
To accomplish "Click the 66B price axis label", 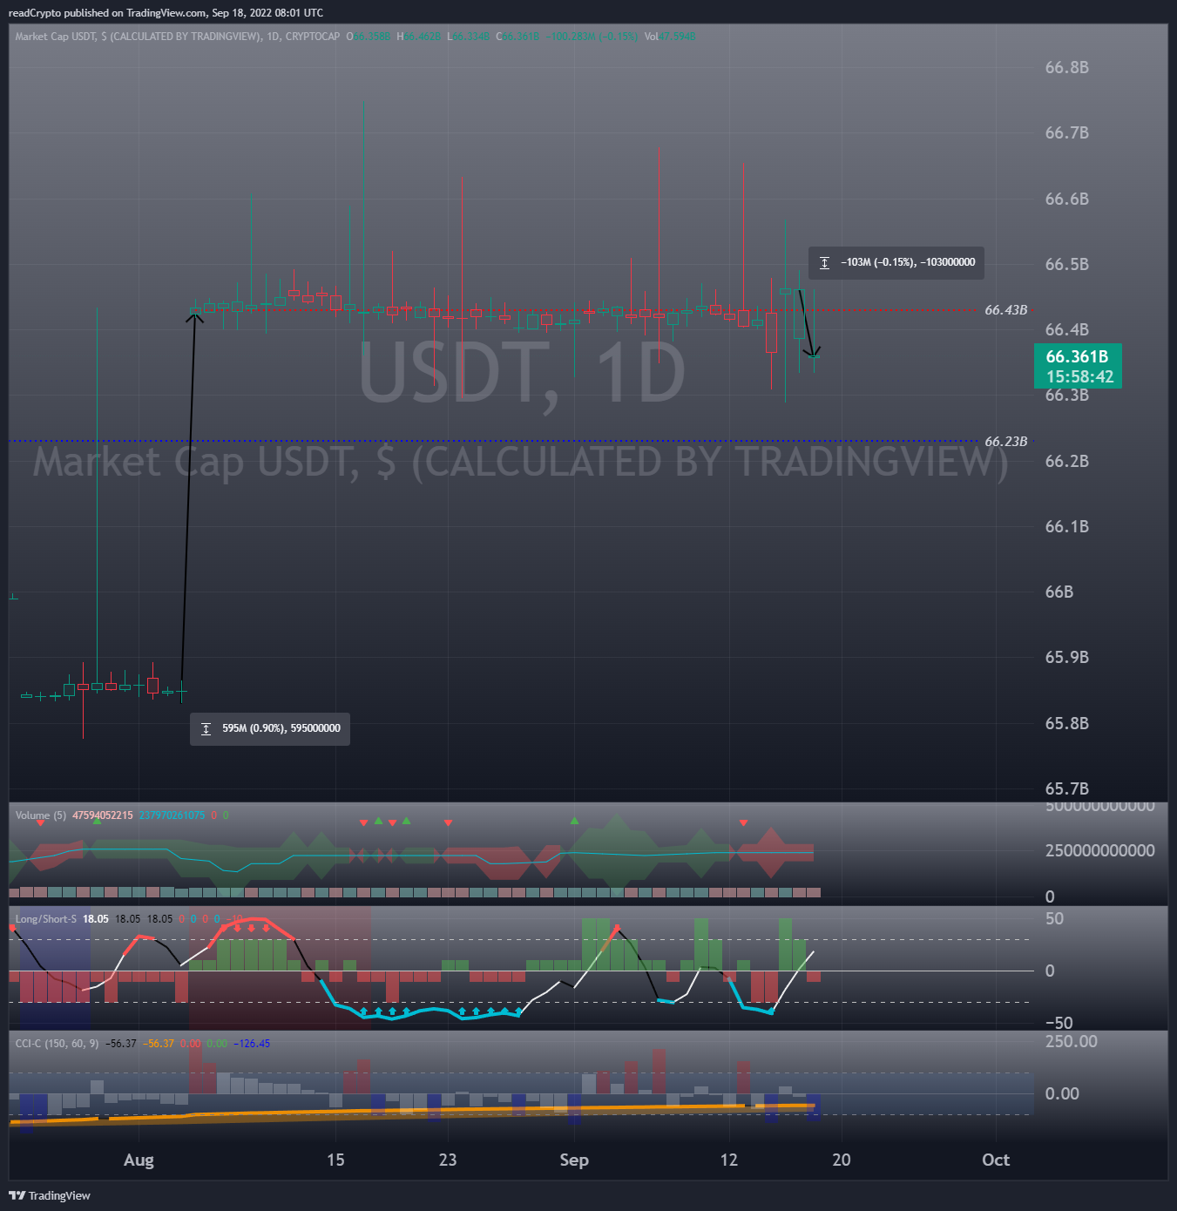I will tap(1059, 592).
